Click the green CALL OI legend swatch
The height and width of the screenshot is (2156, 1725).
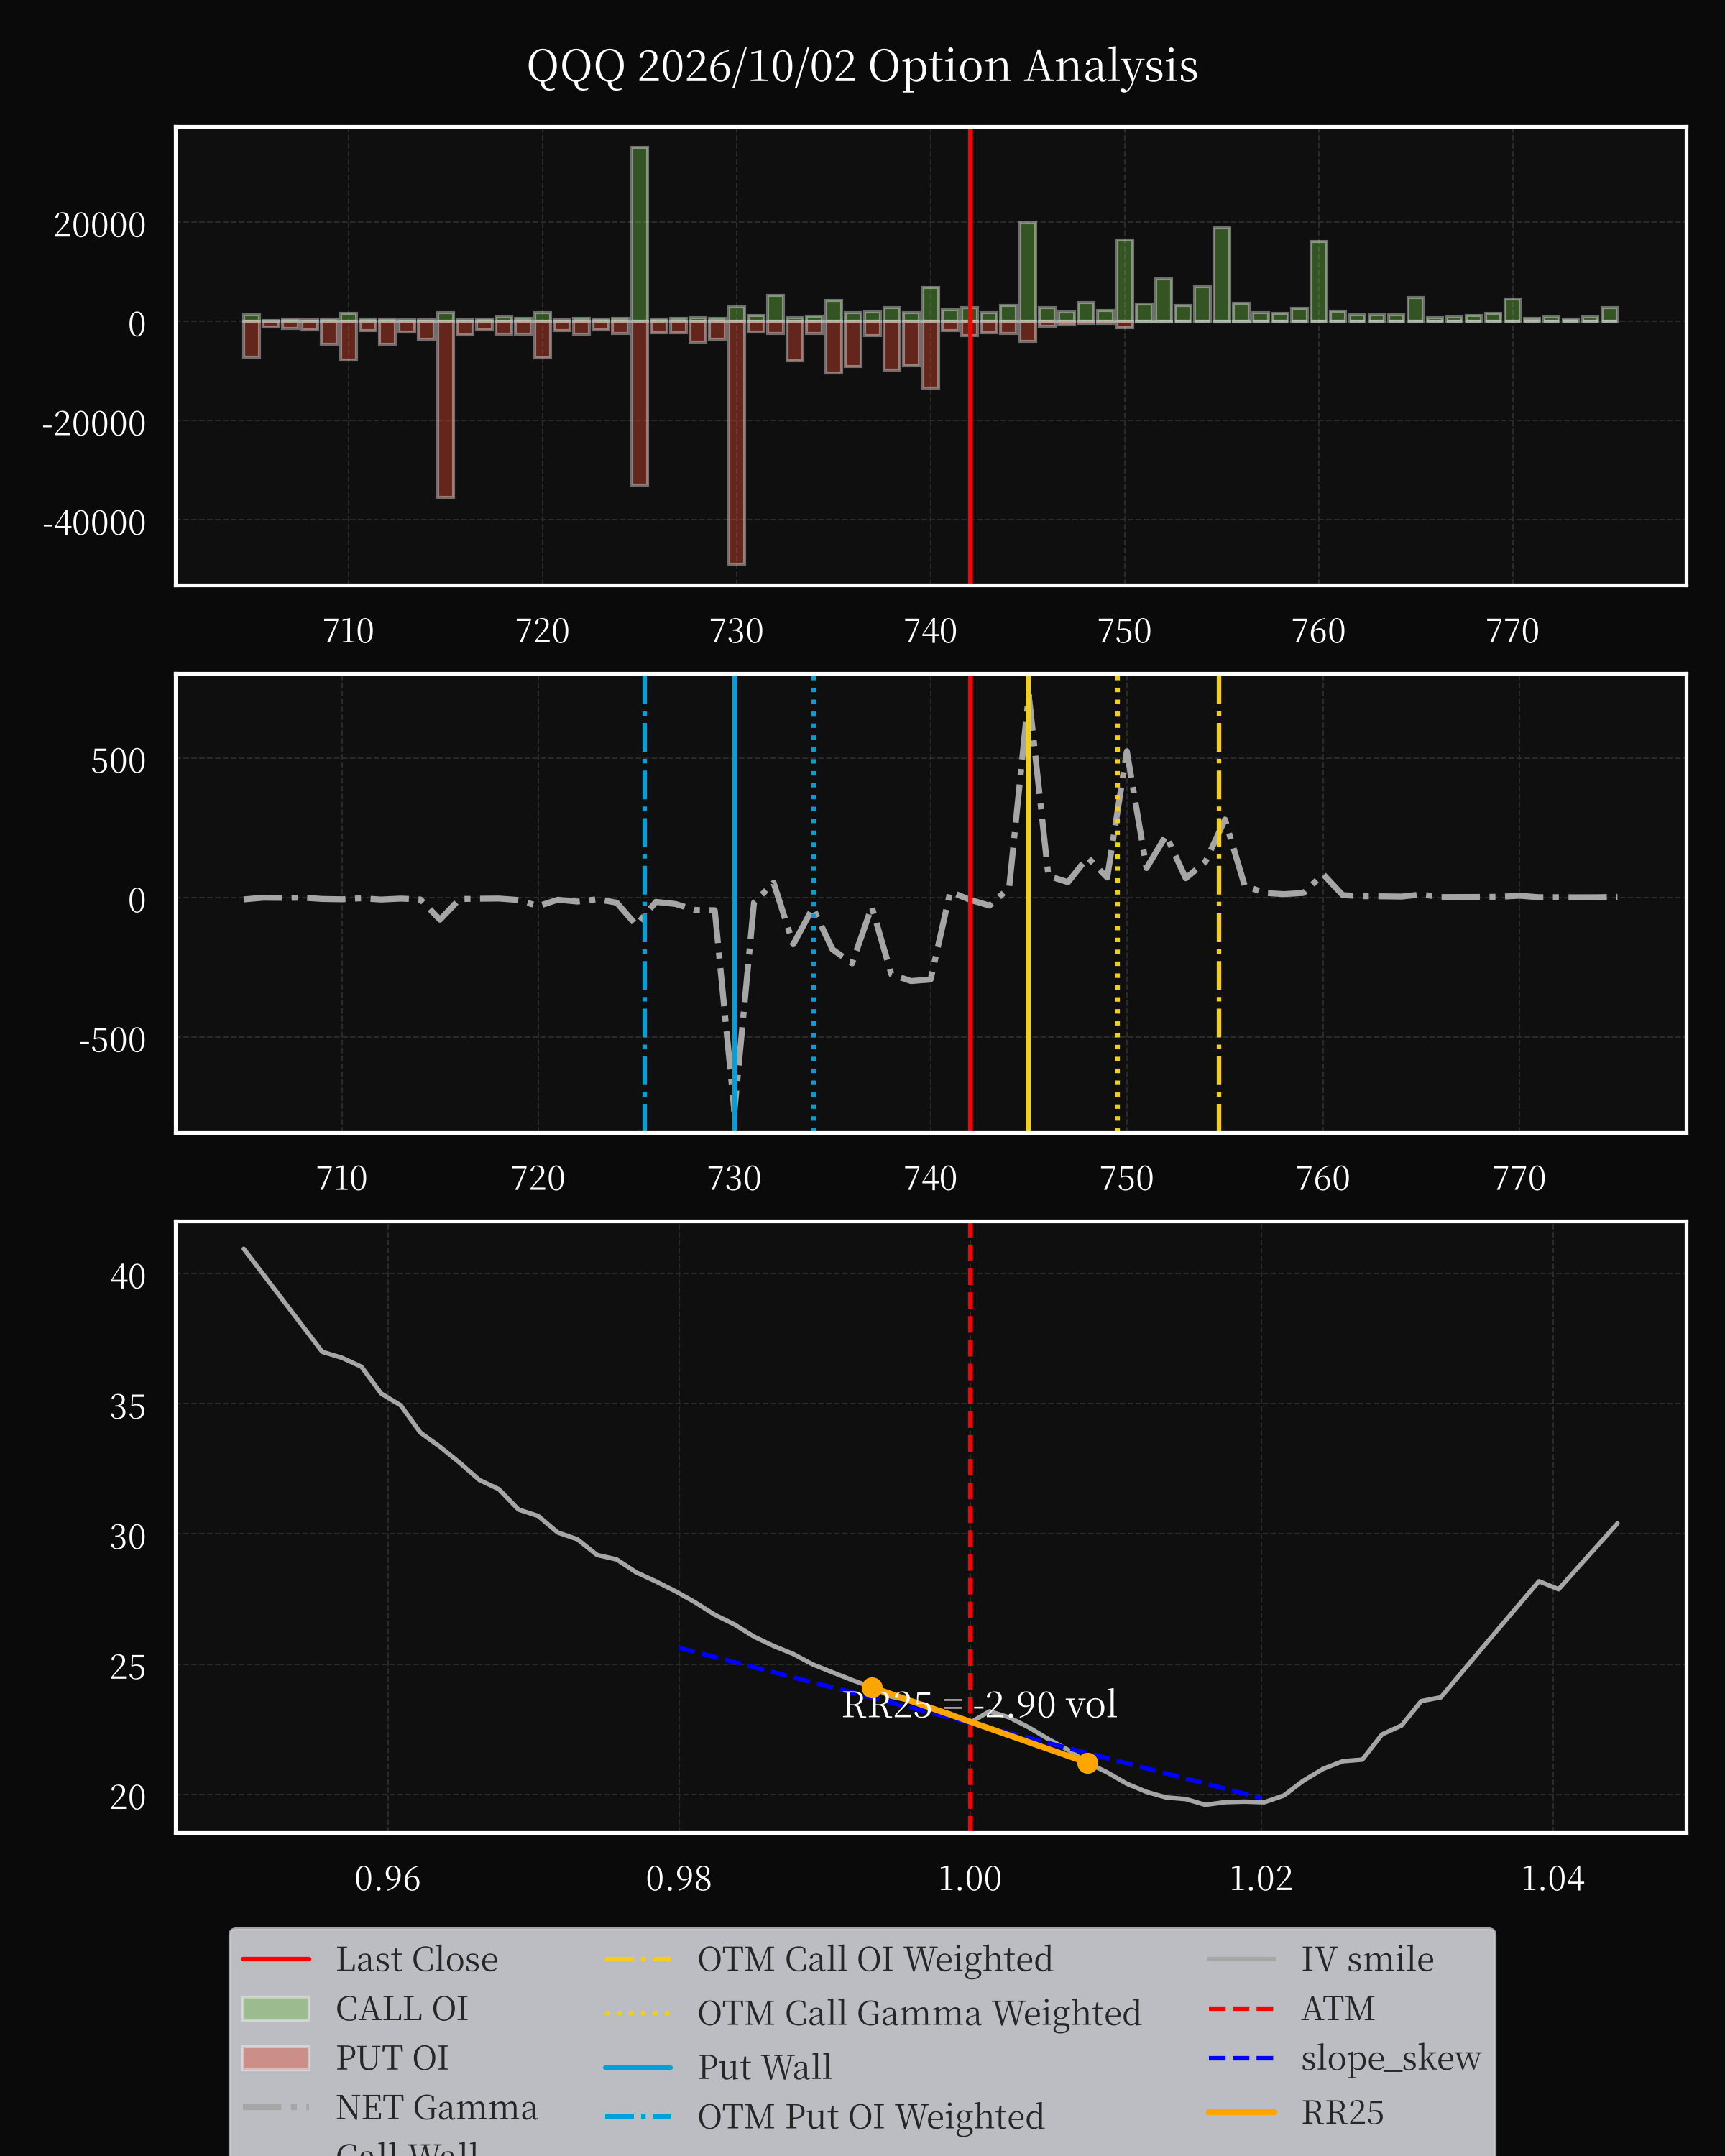(x=276, y=2009)
